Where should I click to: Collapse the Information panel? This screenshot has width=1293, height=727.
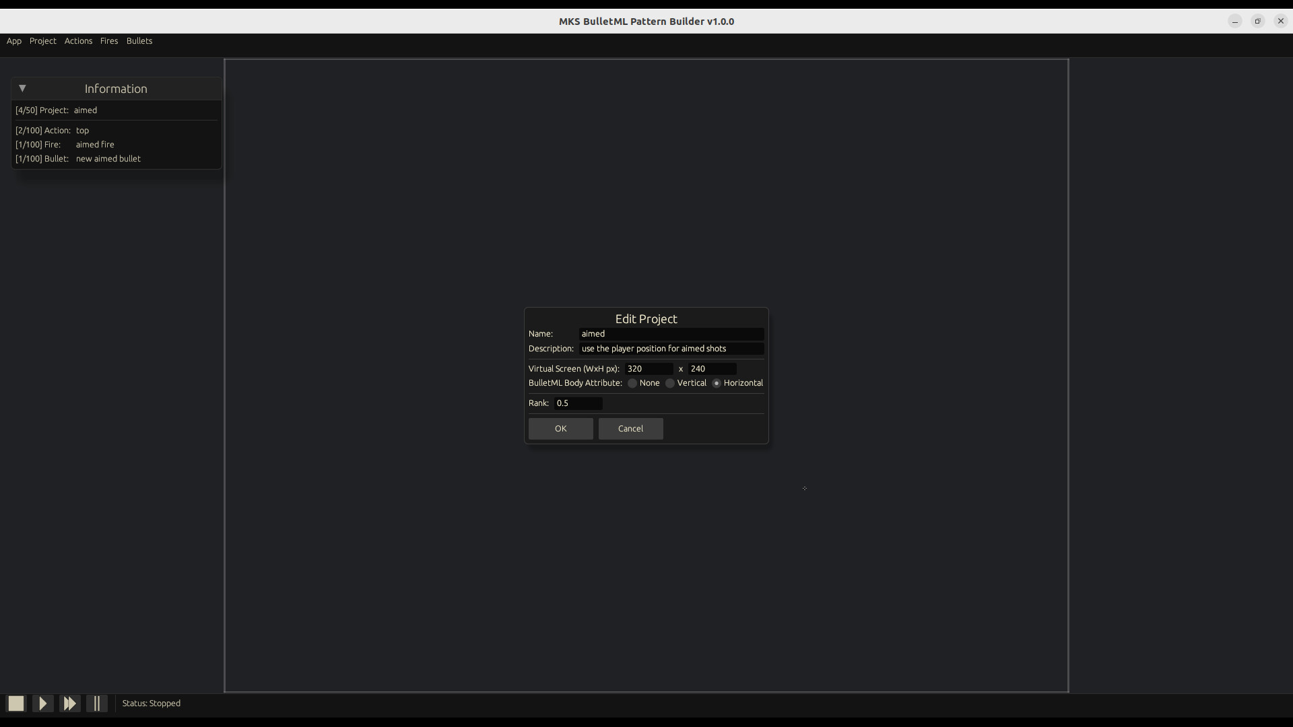click(x=22, y=88)
